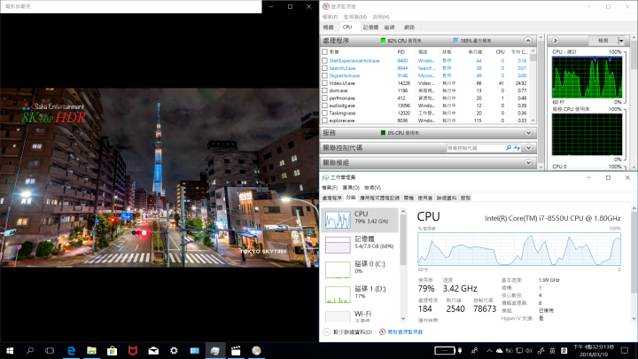Switch to the 處理程序 tab in Task Manager
Screen dimensions: 638x359
point(332,198)
